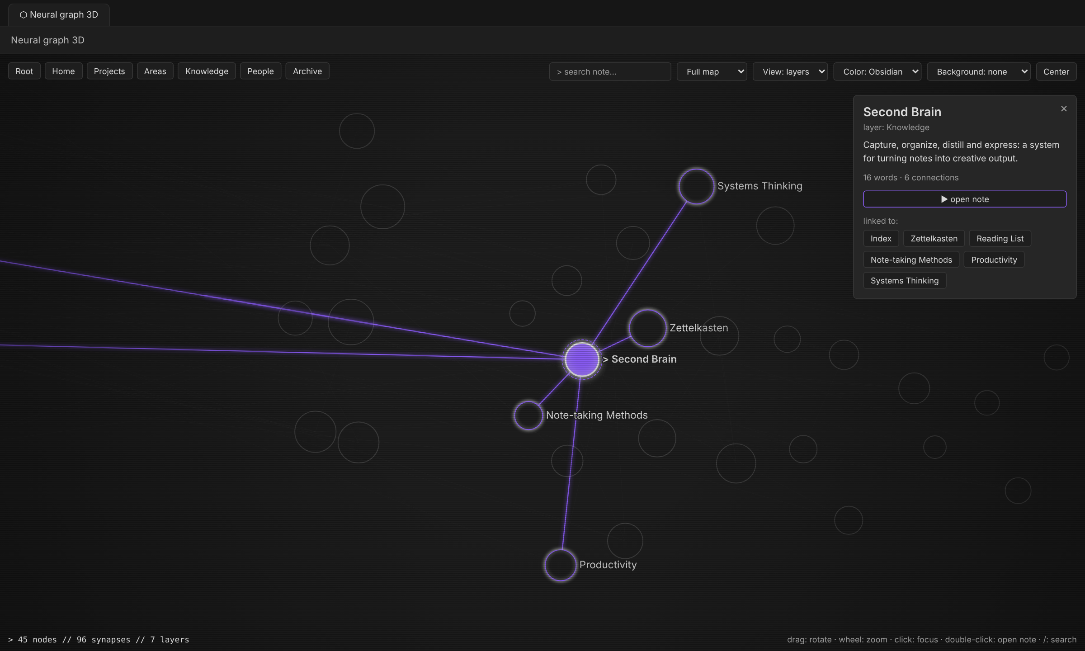The width and height of the screenshot is (1085, 651).
Task: Click '16 words · 6 connections' text
Action: pos(910,178)
